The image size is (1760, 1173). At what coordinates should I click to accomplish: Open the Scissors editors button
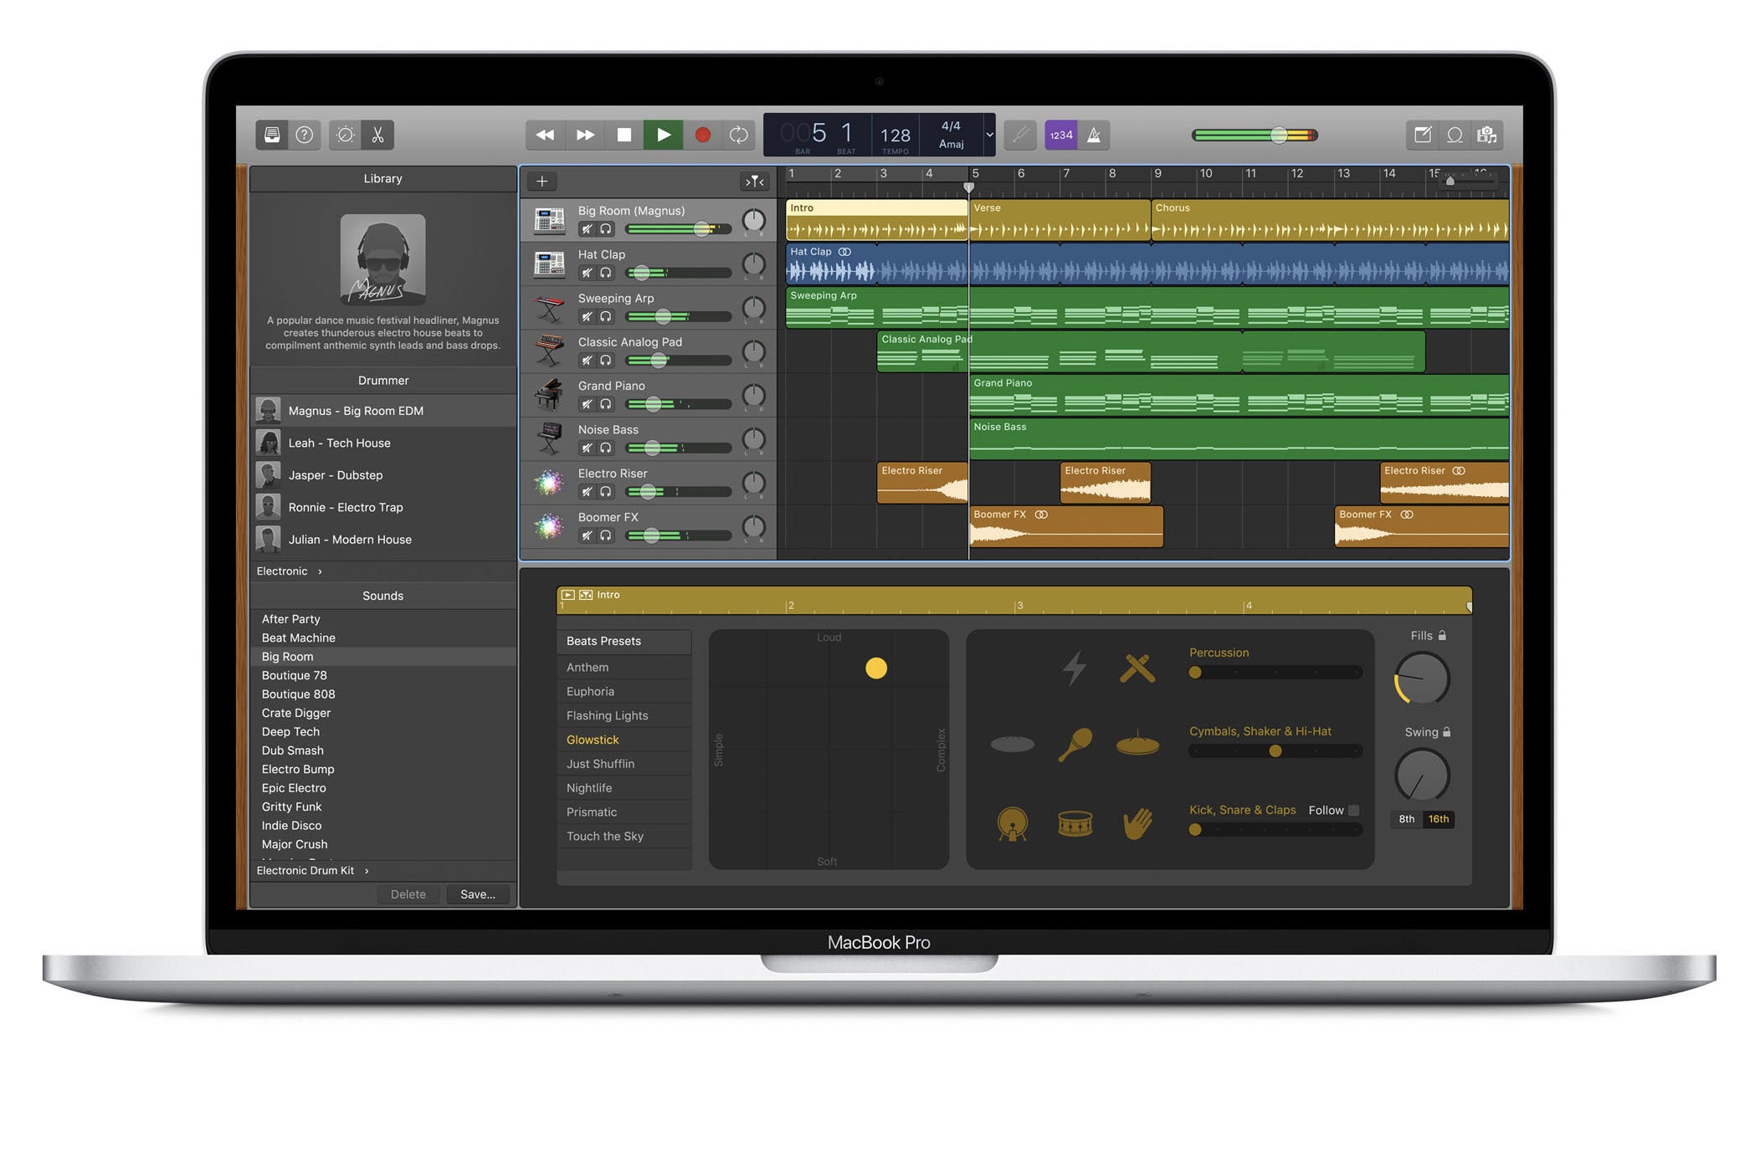(377, 135)
